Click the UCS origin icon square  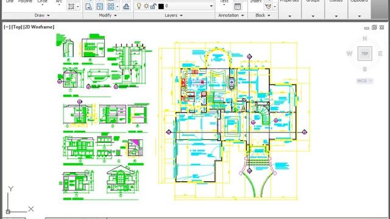point(8,212)
